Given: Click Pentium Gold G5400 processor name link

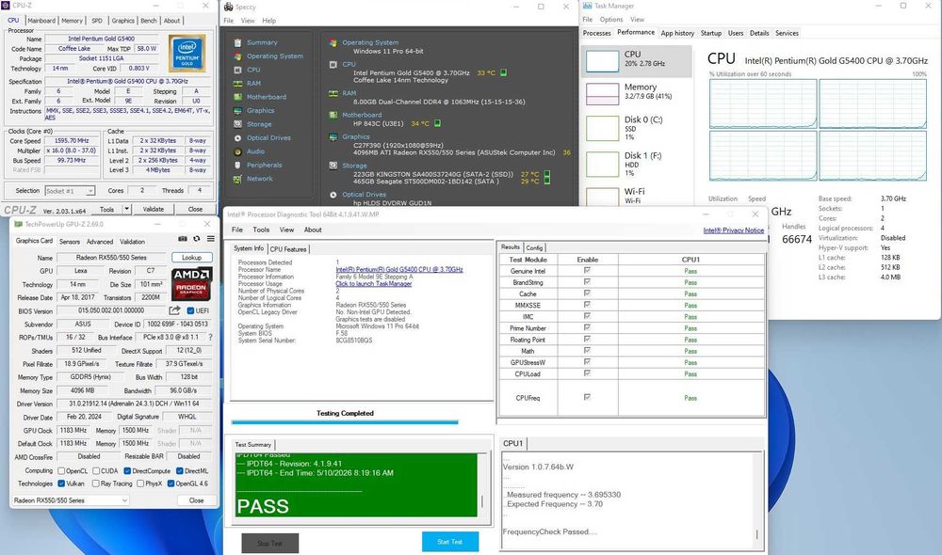Looking at the screenshot, I should (x=399, y=269).
